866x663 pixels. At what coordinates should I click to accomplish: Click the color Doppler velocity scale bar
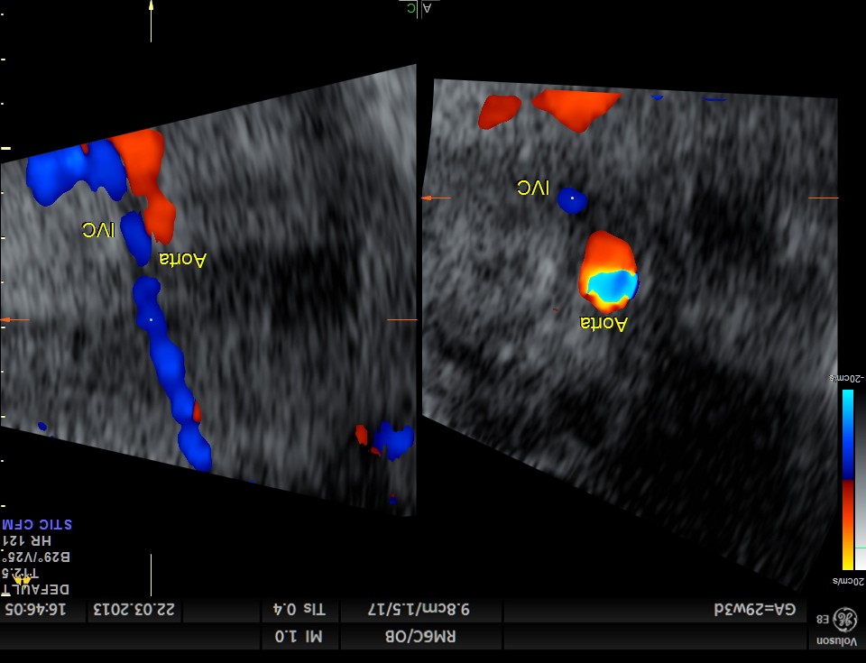tap(847, 480)
